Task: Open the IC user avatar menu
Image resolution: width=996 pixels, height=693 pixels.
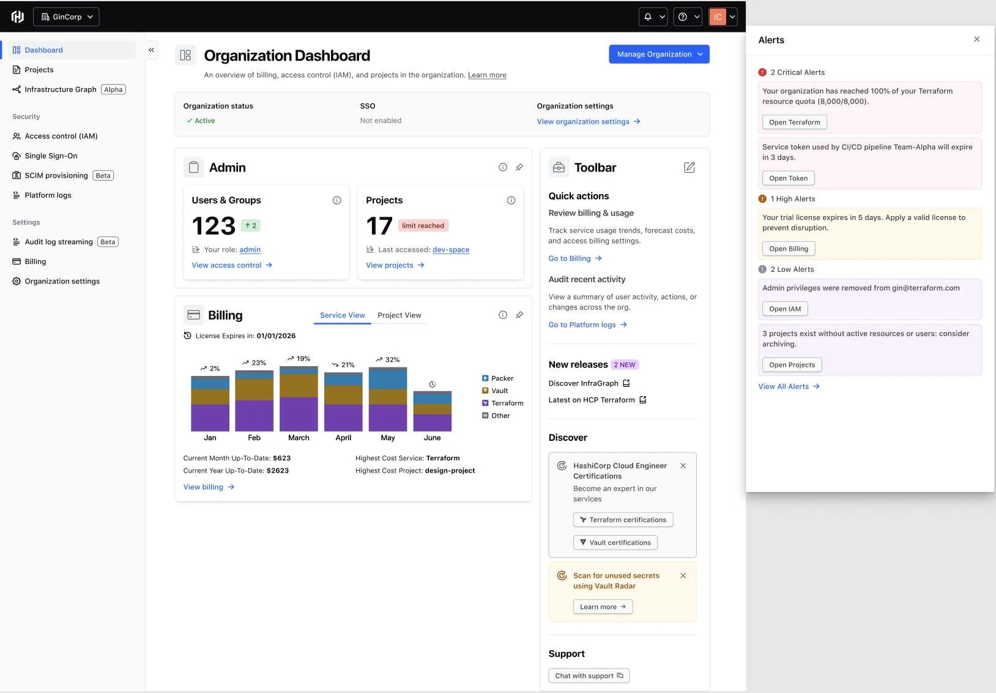Action: pos(723,17)
